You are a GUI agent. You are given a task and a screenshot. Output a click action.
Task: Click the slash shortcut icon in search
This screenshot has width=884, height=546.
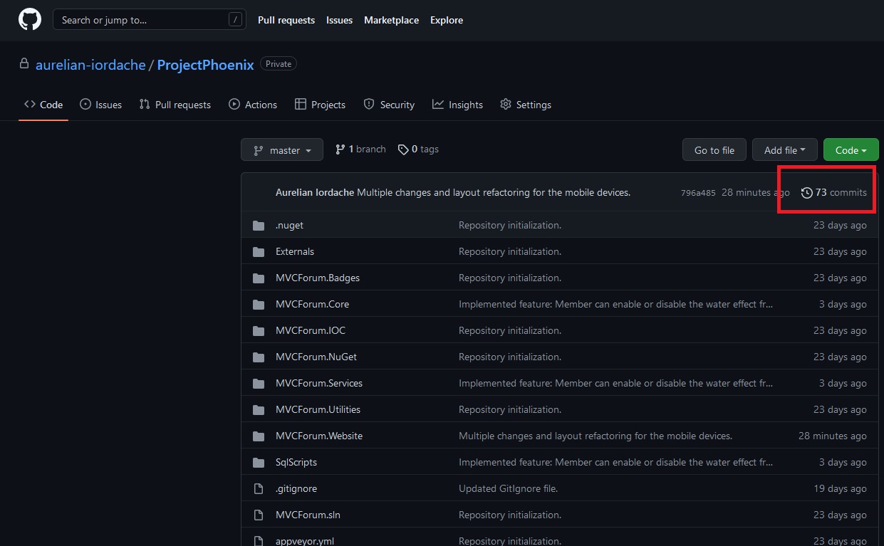pyautogui.click(x=235, y=20)
